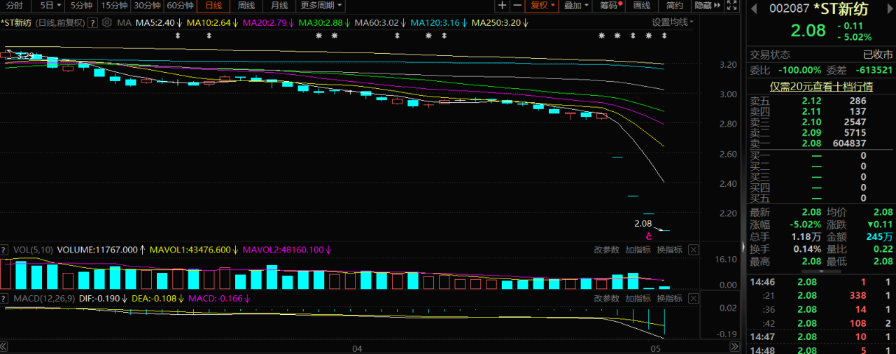The image size is (896, 354).
Task: Open 更多周期 more periods dropdown
Action: (x=321, y=6)
